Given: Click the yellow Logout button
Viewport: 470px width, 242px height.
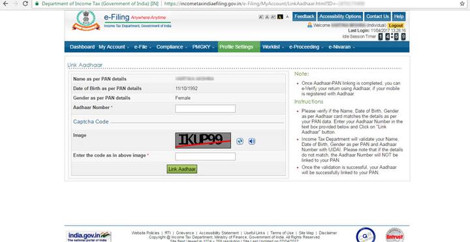Looking at the screenshot, I should (396, 25).
